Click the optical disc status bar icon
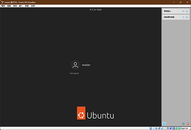 point(154,128)
